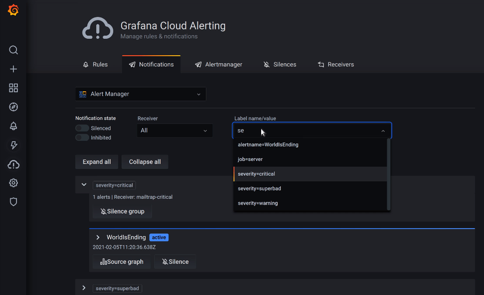Image resolution: width=484 pixels, height=295 pixels.
Task: Open the Configuration gear icon
Action: 13,183
